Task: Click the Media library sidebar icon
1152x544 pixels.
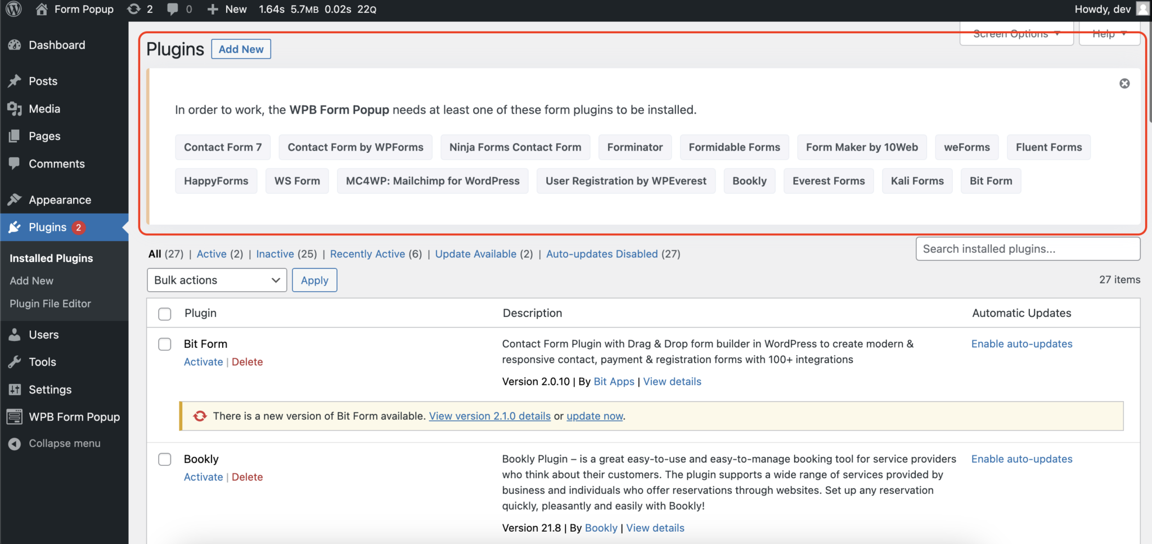Action: (x=15, y=108)
